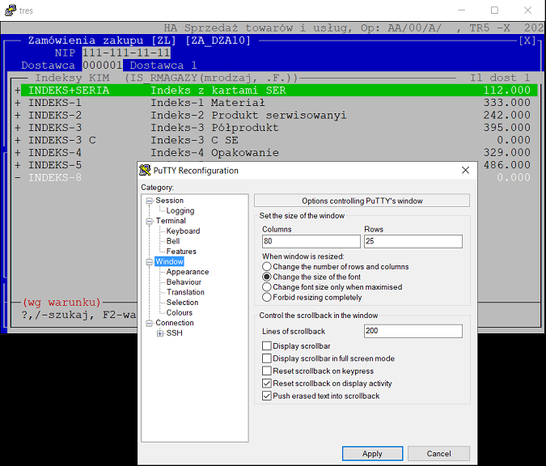Select the INDEKS+SERIA row in terminal
This screenshot has width=546, height=466.
[x=279, y=90]
